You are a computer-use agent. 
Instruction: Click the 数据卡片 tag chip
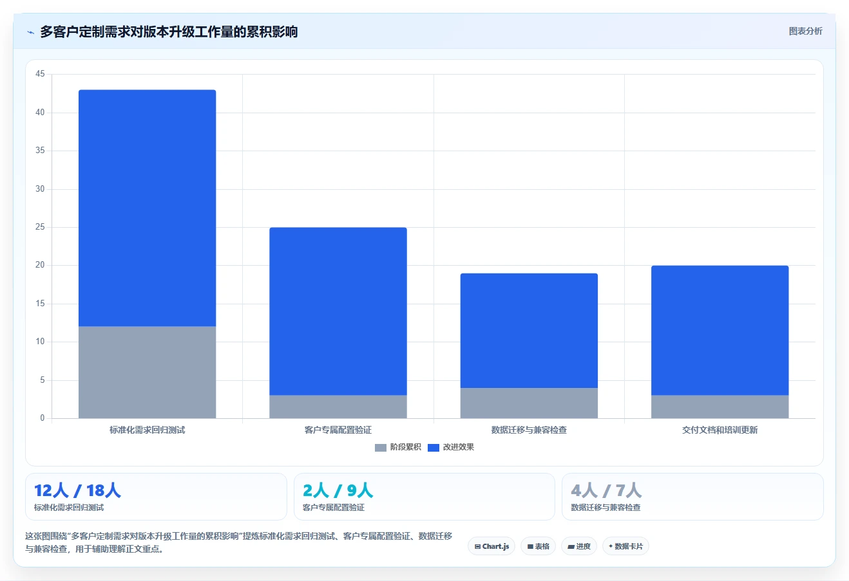pyautogui.click(x=625, y=546)
